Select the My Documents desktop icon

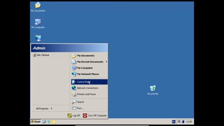tap(38, 7)
